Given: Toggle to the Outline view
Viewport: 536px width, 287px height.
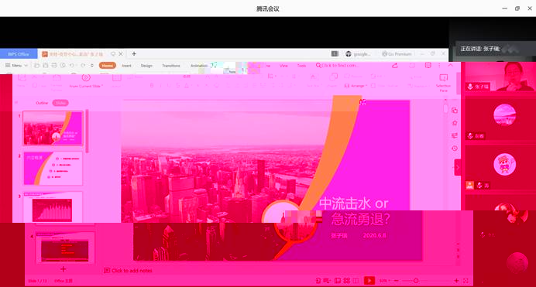Looking at the screenshot, I should [42, 103].
